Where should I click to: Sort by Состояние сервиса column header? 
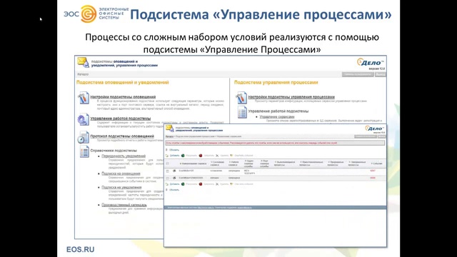(217, 163)
